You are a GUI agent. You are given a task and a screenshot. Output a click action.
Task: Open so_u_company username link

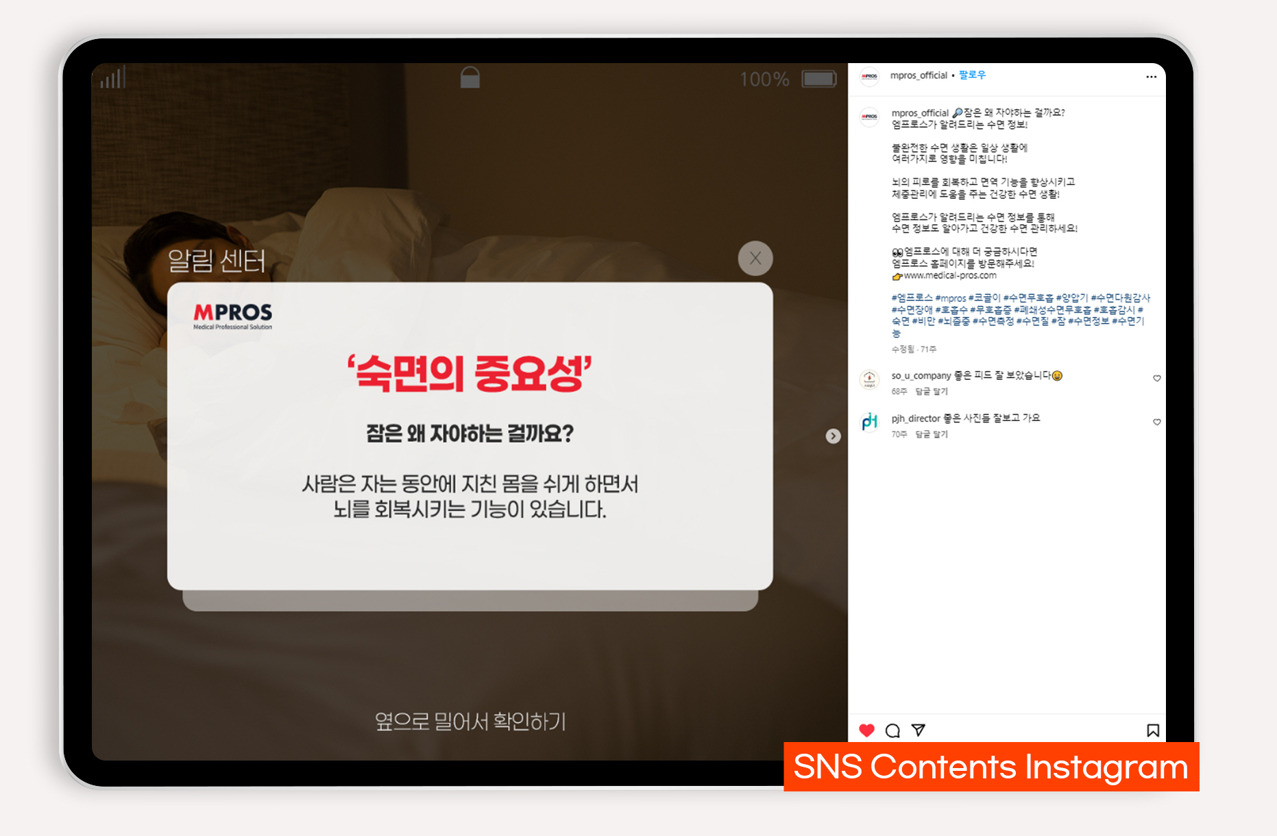921,376
